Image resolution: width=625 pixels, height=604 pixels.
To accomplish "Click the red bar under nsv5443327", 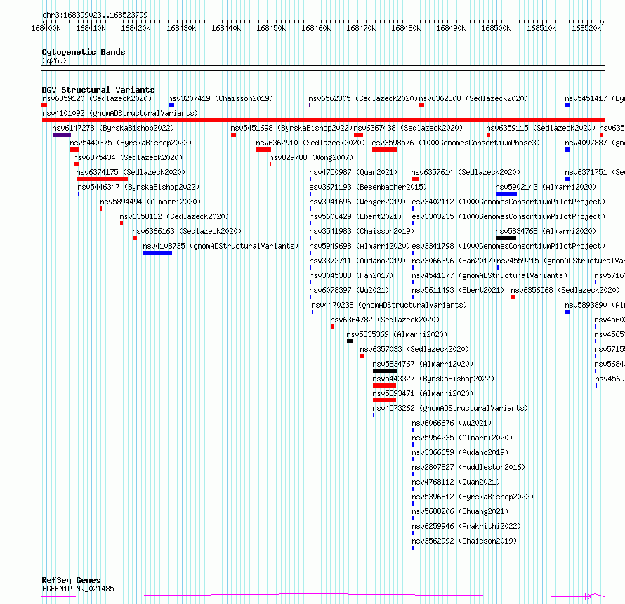I will (x=384, y=386).
